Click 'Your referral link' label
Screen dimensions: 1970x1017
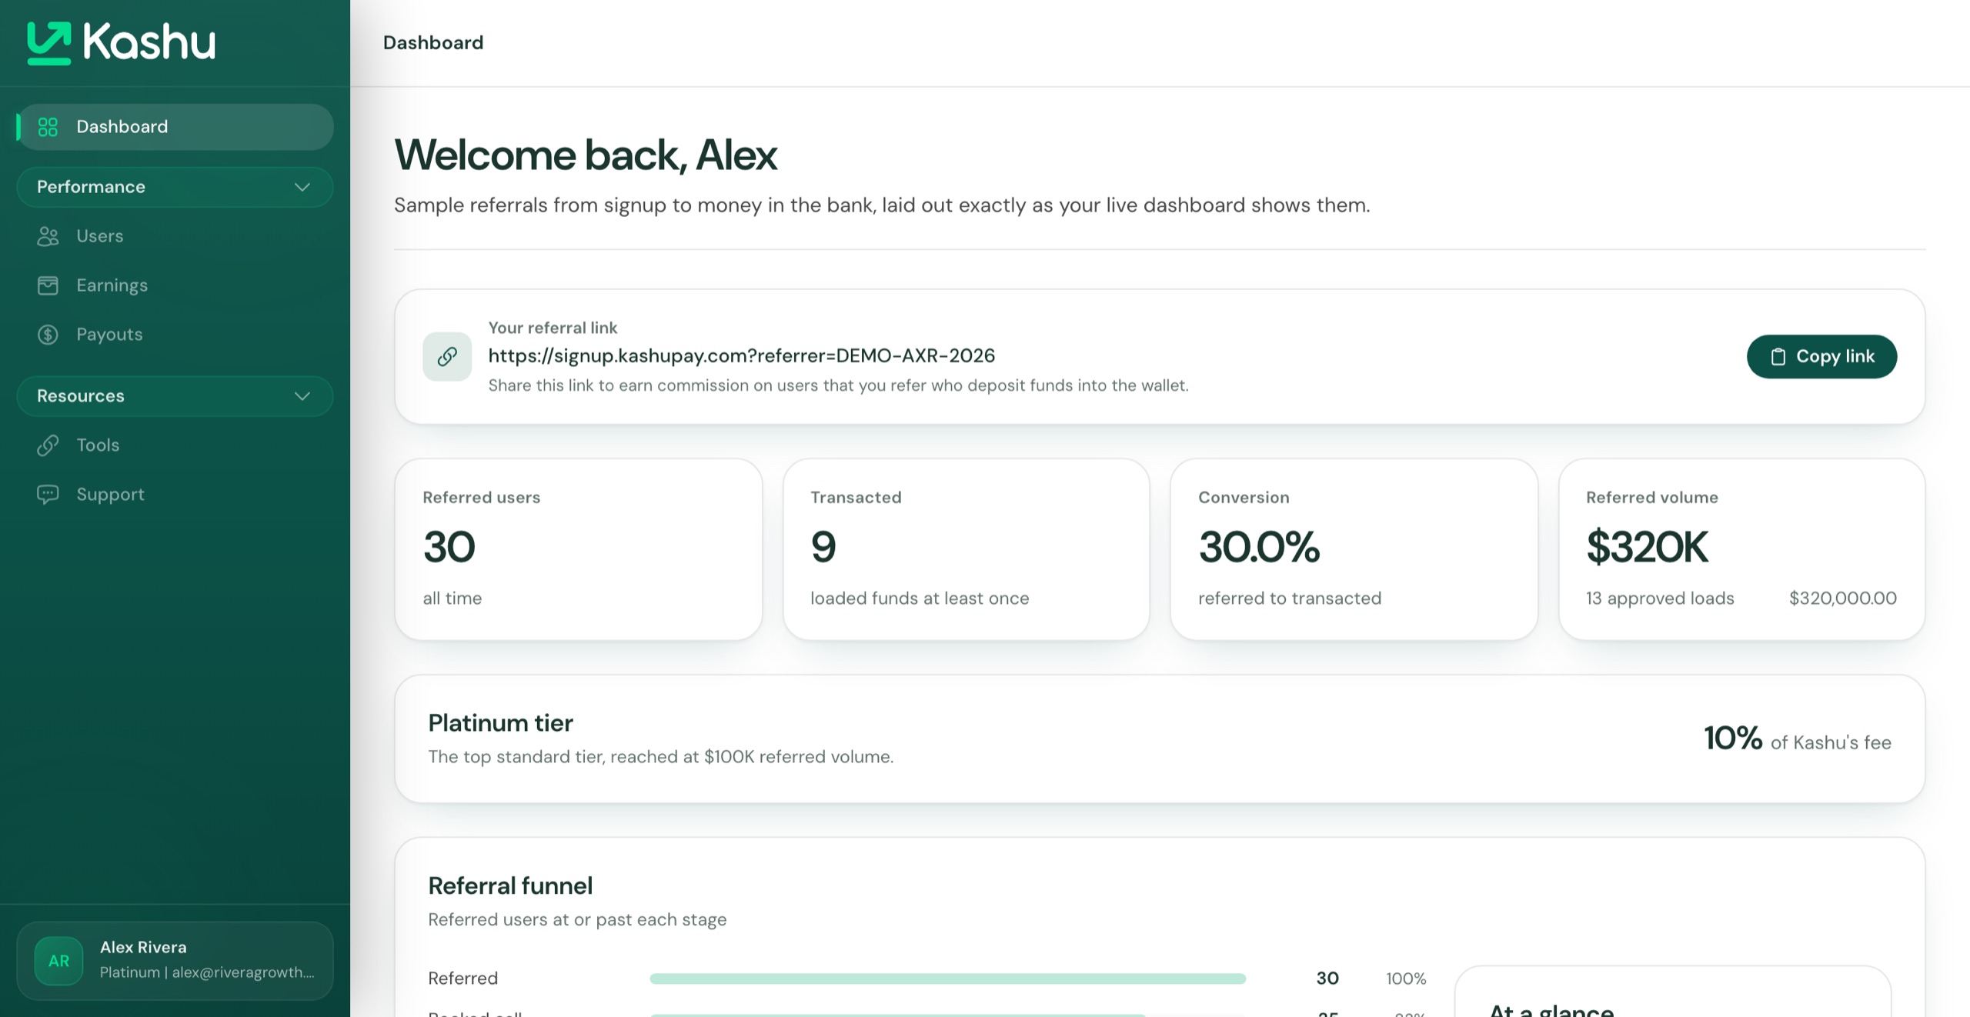(x=553, y=328)
